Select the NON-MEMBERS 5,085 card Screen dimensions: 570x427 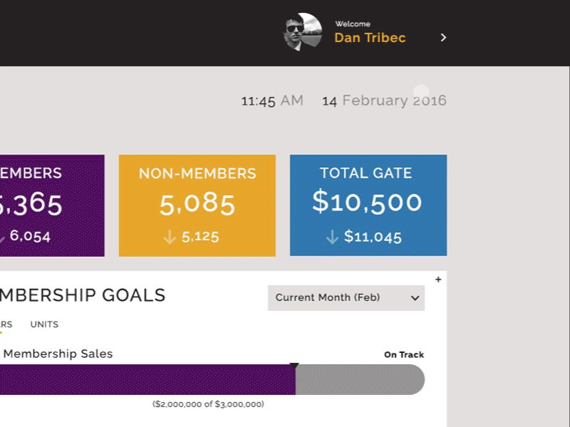coord(197,204)
